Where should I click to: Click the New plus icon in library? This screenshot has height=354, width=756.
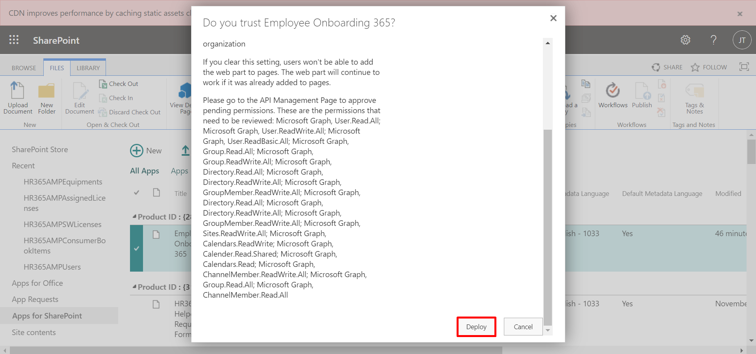tap(137, 151)
